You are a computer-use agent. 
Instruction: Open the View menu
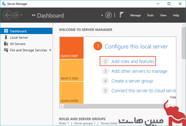click(x=163, y=15)
